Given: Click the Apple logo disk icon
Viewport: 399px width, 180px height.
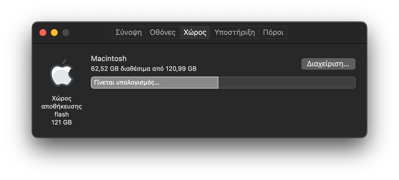Looking at the screenshot, I should [x=61, y=73].
